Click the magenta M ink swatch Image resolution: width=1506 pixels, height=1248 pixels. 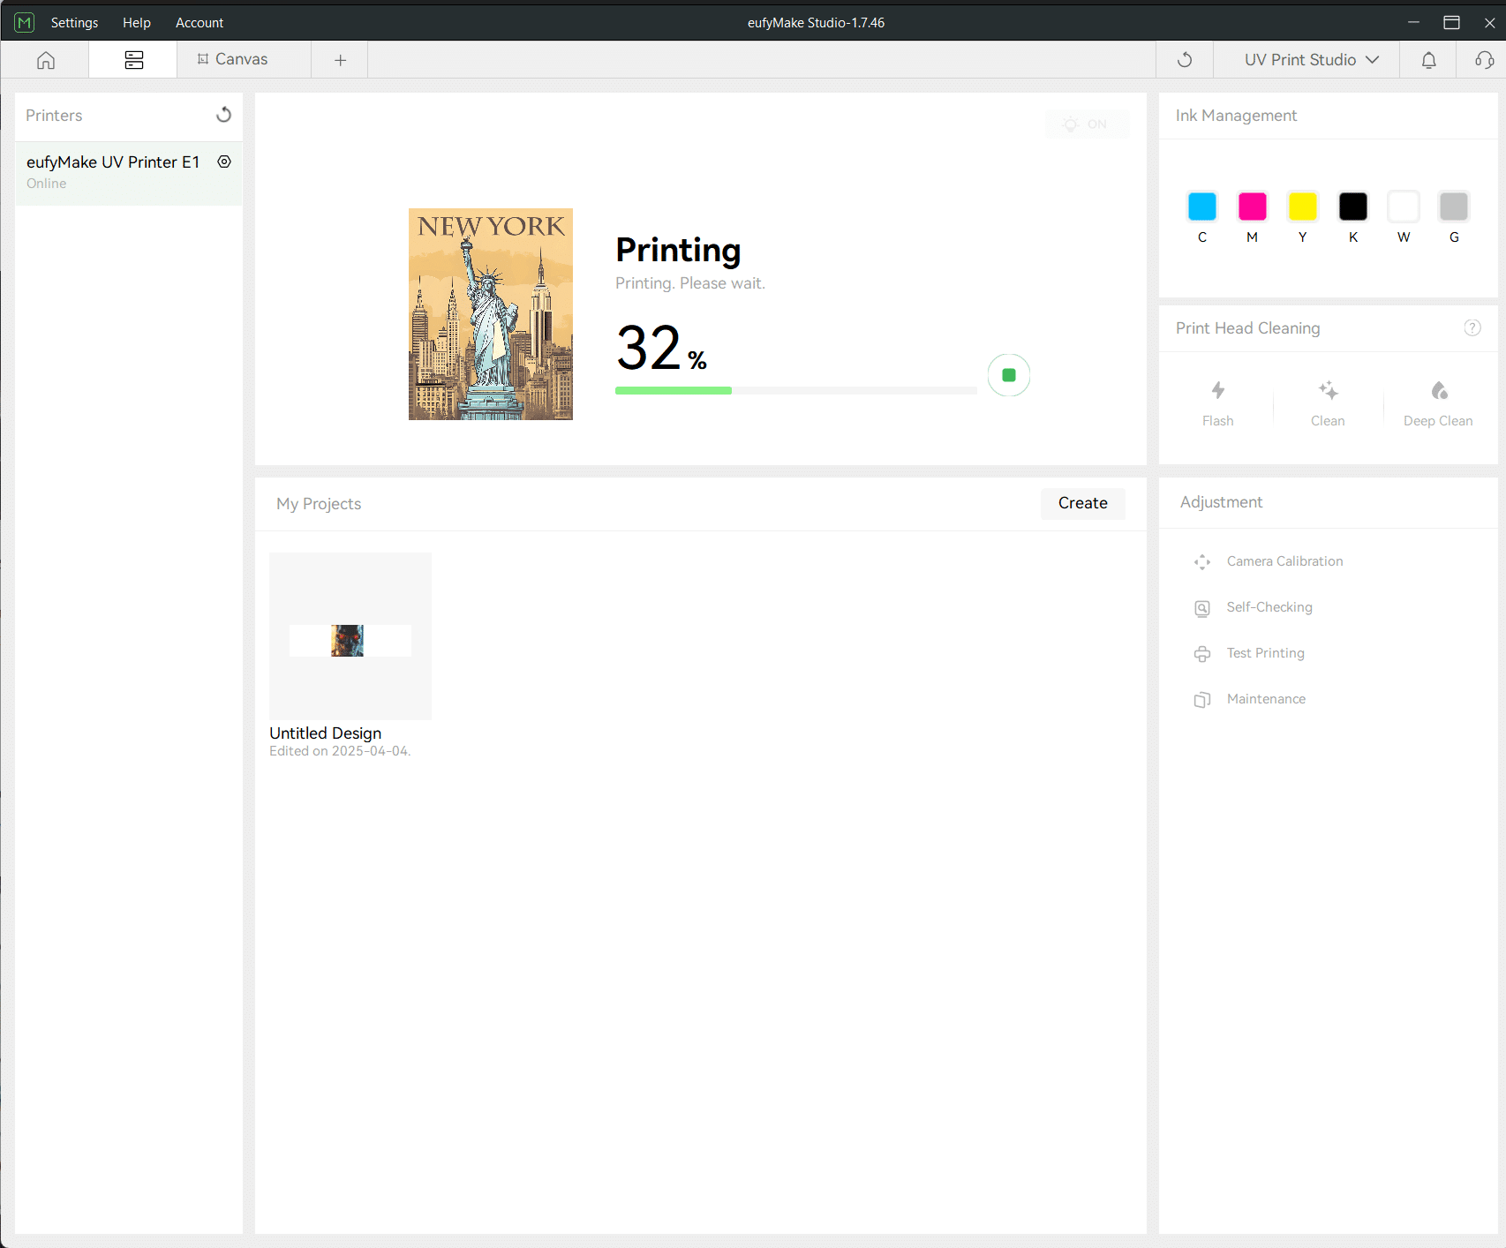tap(1252, 207)
